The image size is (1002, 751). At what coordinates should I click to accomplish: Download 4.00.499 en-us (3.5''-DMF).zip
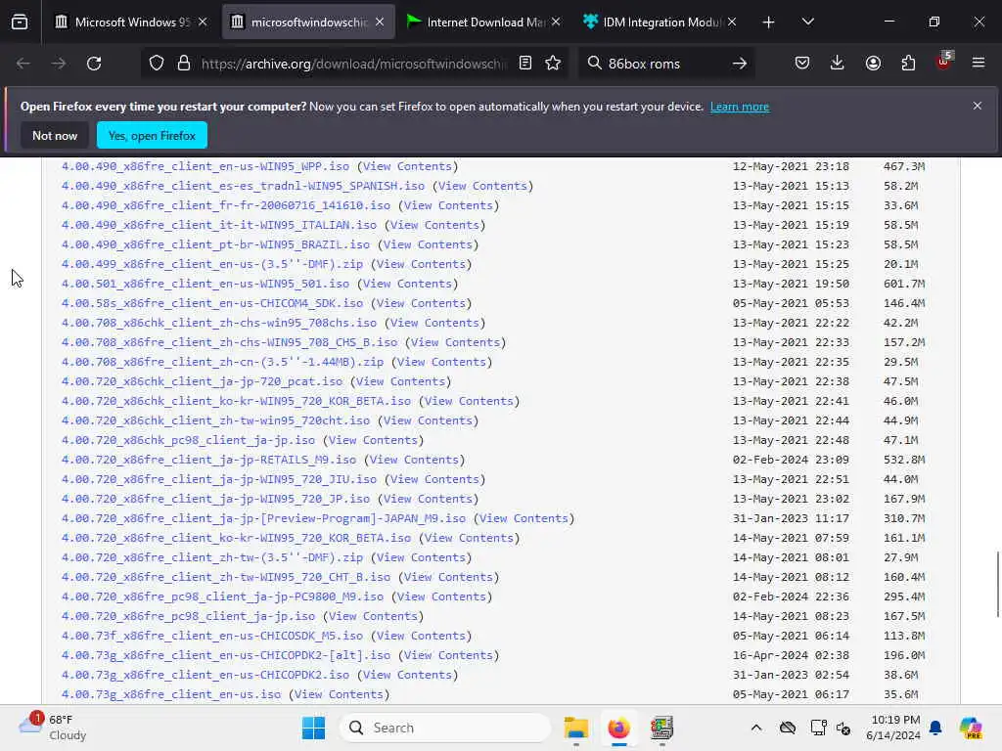[212, 264]
